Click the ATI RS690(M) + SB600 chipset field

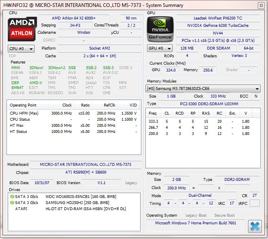pyautogui.click(x=86, y=172)
